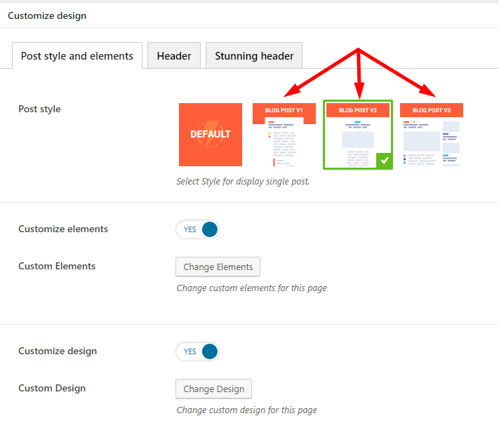Select Post style and elements tab
The width and height of the screenshot is (499, 430).
click(x=77, y=55)
